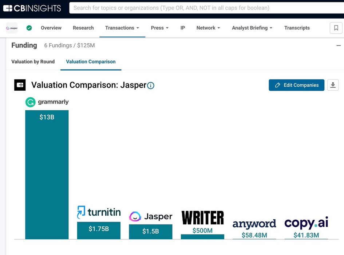The image size is (344, 255).
Task: Expand the Transactions dropdown menu
Action: (x=122, y=28)
